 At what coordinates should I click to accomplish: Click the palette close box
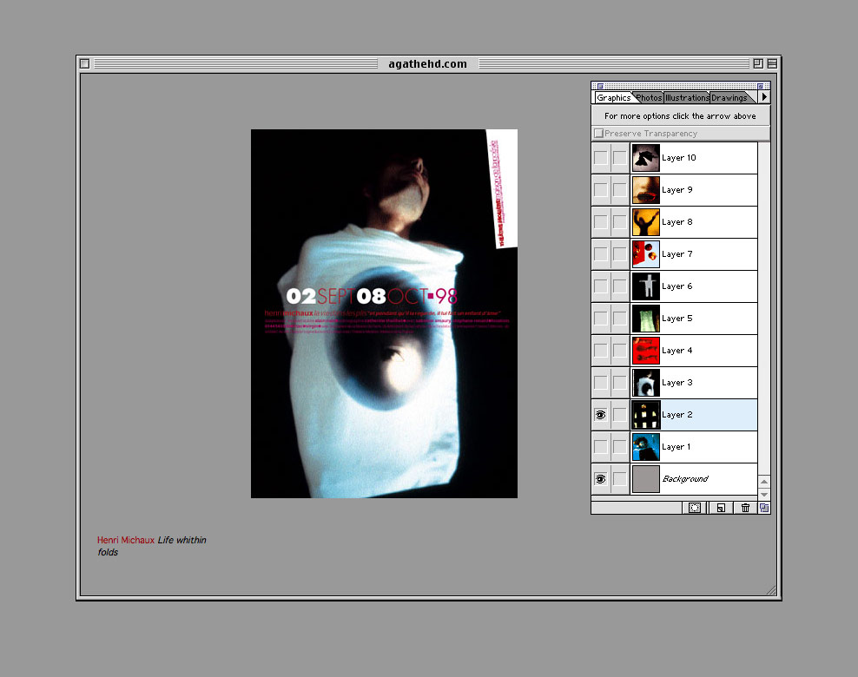(600, 86)
